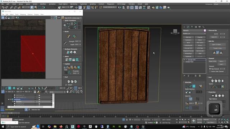Toggle the Angle Snap icon
This screenshot has width=230, height=129.
tap(88, 8)
